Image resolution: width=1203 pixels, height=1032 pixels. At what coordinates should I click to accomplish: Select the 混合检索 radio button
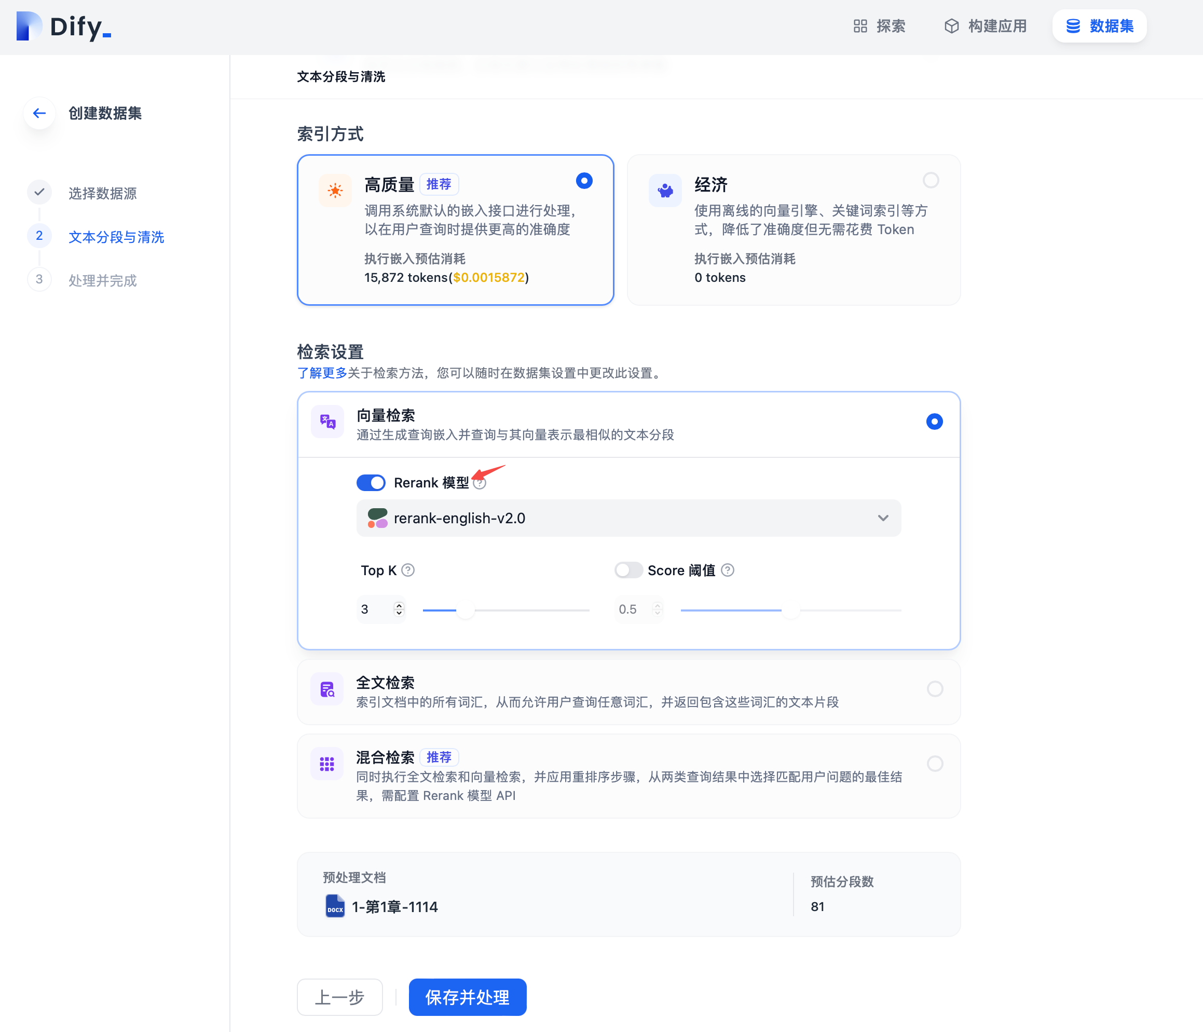[x=935, y=764]
